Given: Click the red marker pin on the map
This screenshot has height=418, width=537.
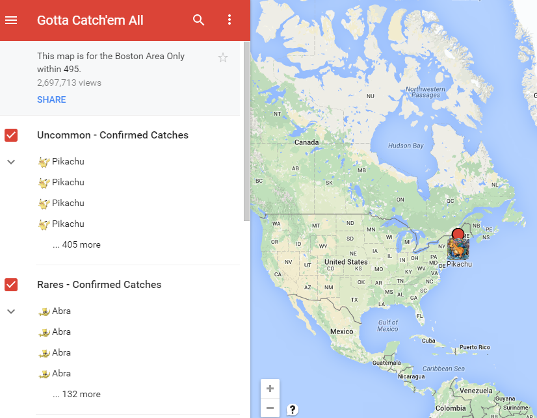Looking at the screenshot, I should pos(458,234).
